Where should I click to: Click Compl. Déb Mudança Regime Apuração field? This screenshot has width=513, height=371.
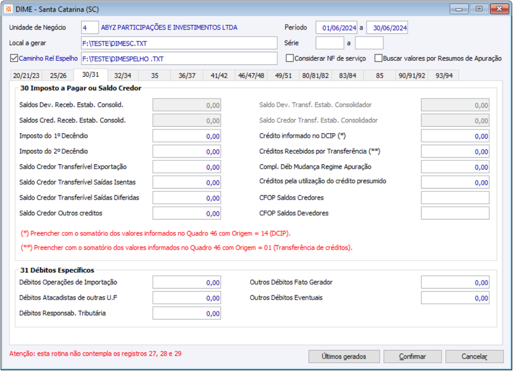(455, 167)
